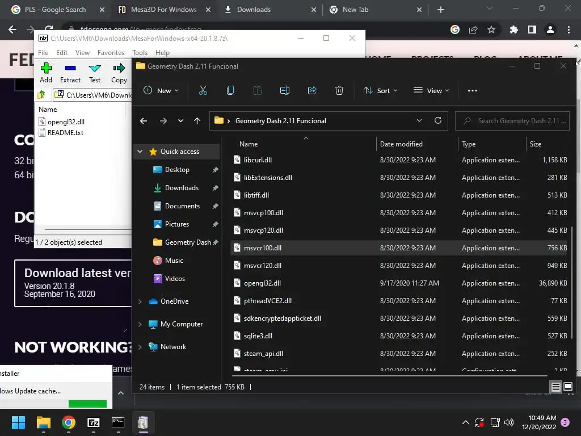Go back in Explorer navigation
581x436 pixels.
[144, 121]
